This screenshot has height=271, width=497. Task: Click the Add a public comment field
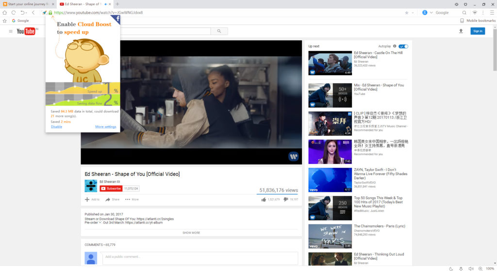200,257
